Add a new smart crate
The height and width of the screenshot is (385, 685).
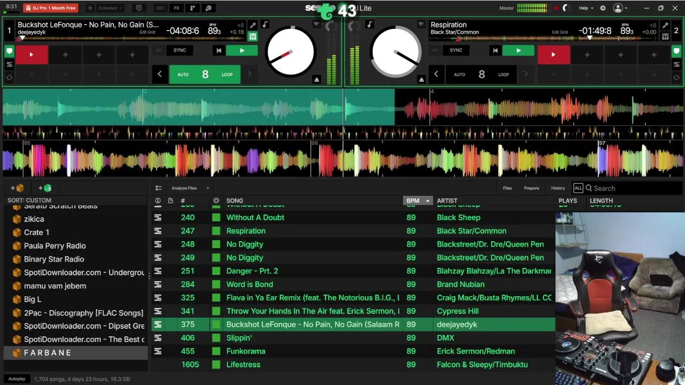tap(45, 188)
